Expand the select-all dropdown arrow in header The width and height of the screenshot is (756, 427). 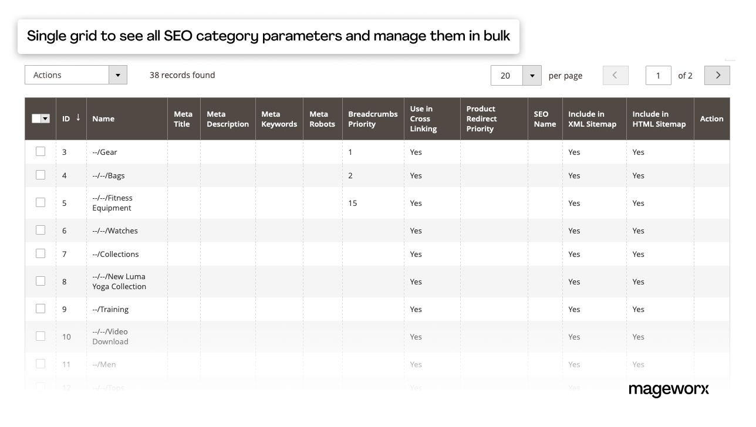[45, 118]
